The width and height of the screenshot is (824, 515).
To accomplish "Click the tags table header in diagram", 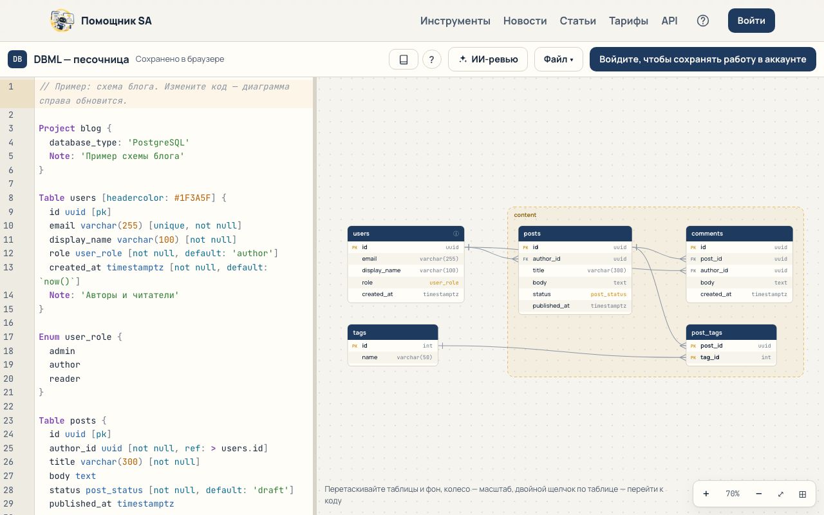I will point(393,332).
